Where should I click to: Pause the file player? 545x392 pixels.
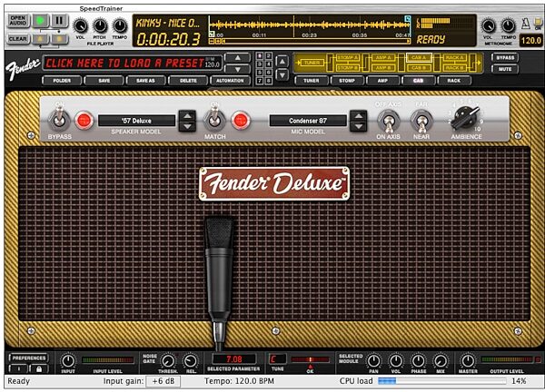click(60, 21)
